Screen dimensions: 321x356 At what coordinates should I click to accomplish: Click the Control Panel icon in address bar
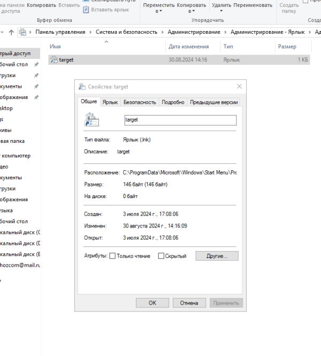click(x=22, y=32)
